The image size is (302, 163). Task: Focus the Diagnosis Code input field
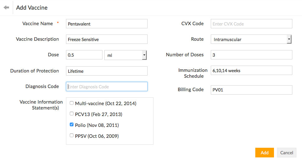point(106,86)
